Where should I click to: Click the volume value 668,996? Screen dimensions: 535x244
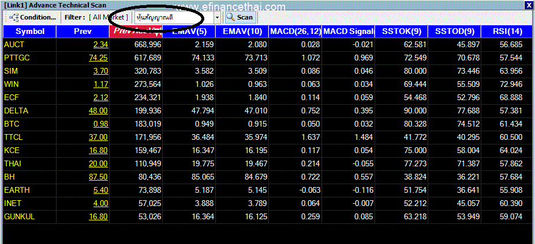148,44
